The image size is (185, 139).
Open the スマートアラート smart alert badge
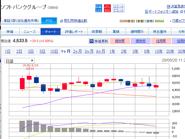coord(119,8)
